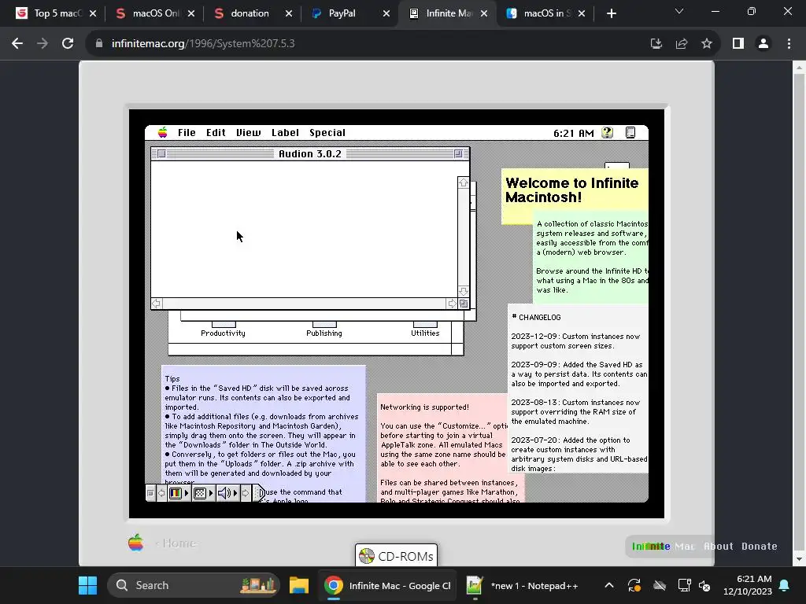Open the Donate footer link
Viewport: 806px width, 604px height.
click(760, 547)
